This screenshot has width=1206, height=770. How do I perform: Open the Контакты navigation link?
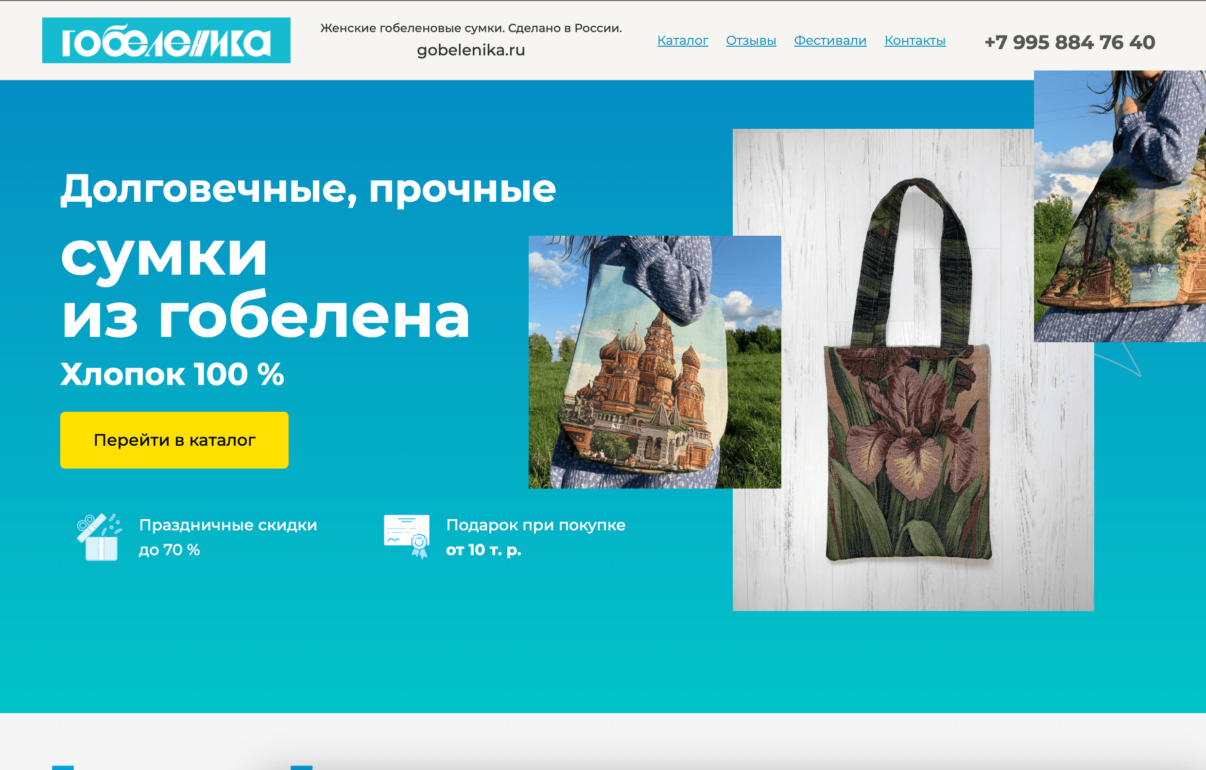click(914, 40)
